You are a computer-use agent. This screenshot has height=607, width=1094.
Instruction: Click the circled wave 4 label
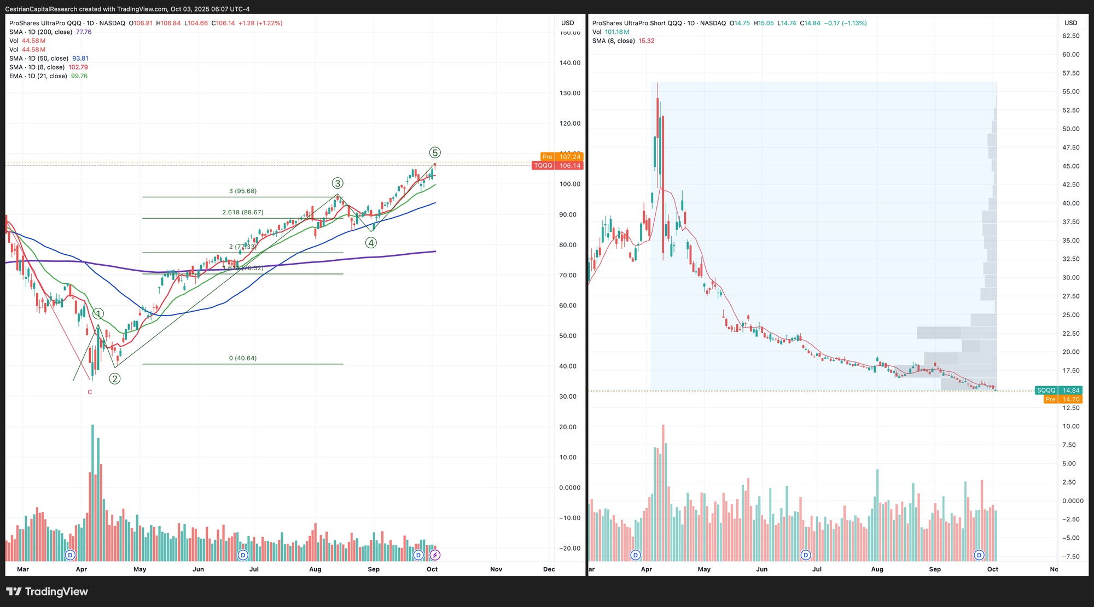click(x=371, y=243)
